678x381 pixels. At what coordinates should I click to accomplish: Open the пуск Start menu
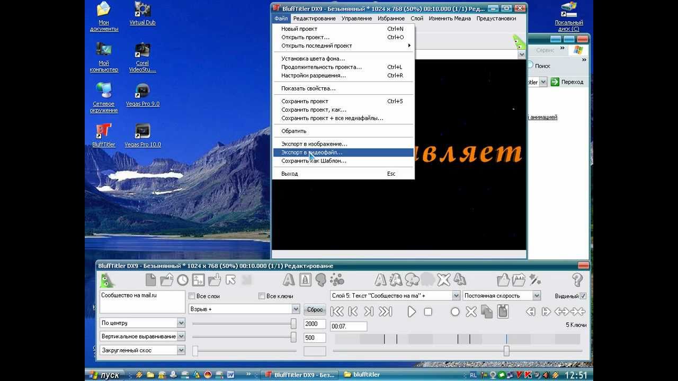[105, 375]
